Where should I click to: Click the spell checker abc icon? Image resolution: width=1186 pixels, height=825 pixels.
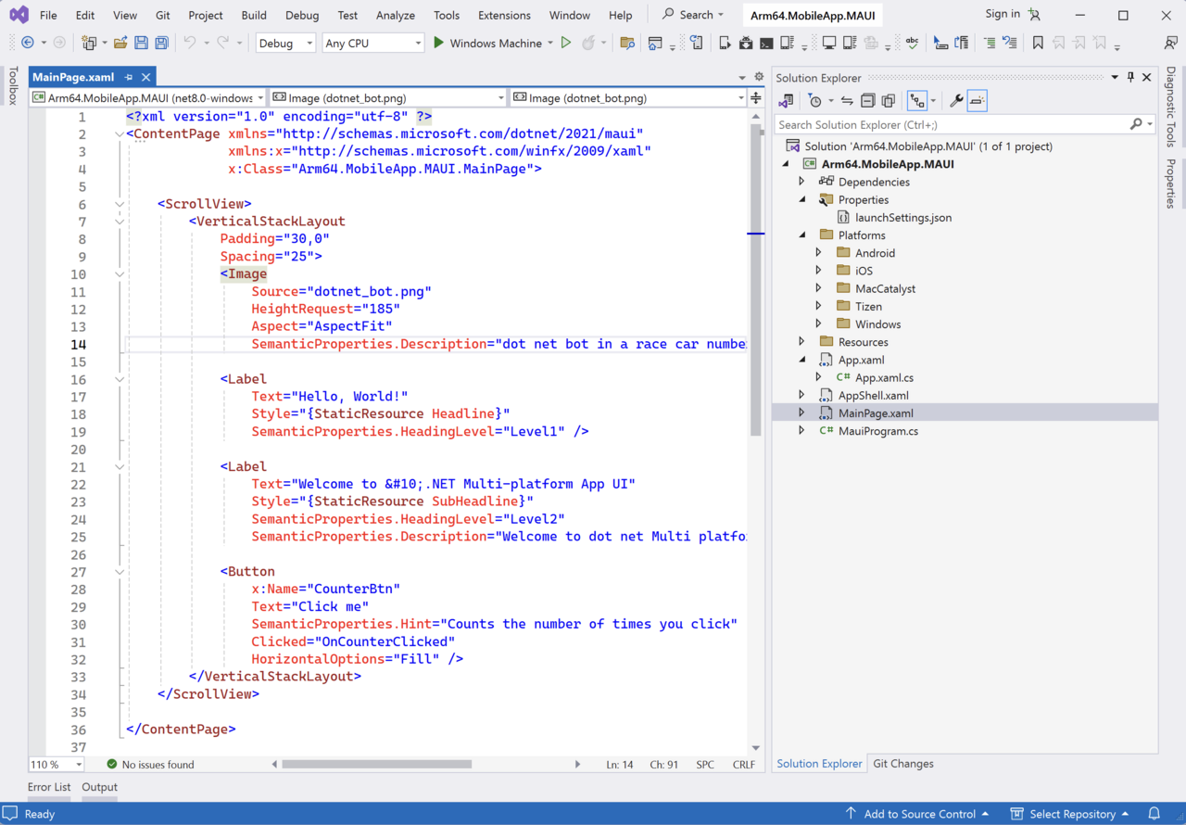(x=912, y=43)
